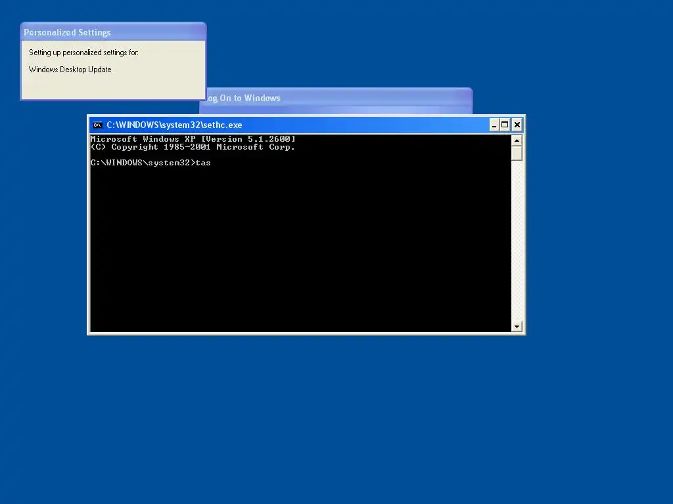Maximize the sethc.exe command window
Screen dimensions: 673x504
505,125
